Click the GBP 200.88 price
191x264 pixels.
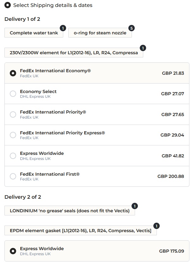pos(170,176)
